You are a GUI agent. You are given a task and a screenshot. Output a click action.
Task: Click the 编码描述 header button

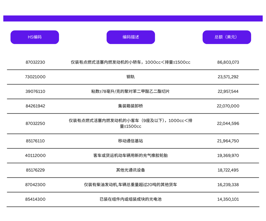(131, 37)
